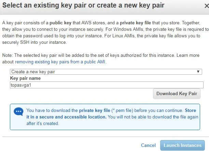
Task: Click 'For Windows AMIs' sentence in description
Action: click(124, 29)
